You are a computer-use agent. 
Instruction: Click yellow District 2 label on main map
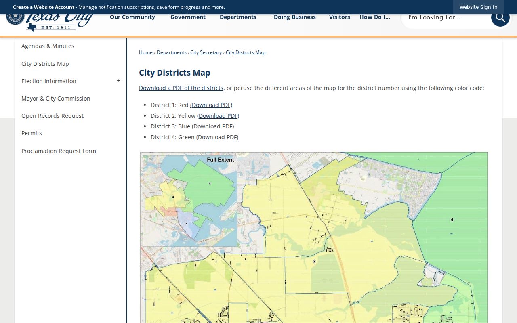click(315, 261)
